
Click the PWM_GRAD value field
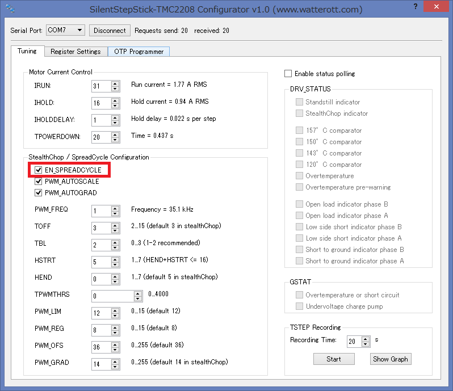pos(102,364)
